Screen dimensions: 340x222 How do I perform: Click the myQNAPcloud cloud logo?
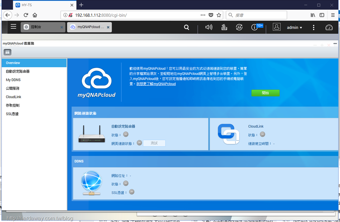point(97,83)
